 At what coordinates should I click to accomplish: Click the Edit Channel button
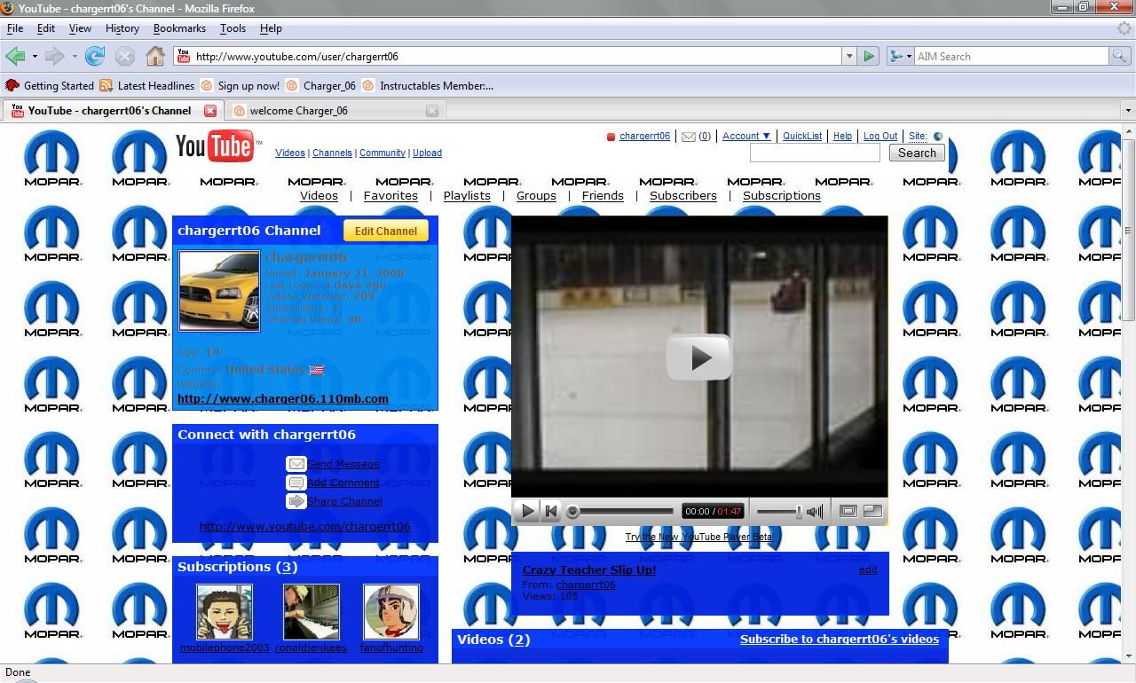click(x=385, y=231)
